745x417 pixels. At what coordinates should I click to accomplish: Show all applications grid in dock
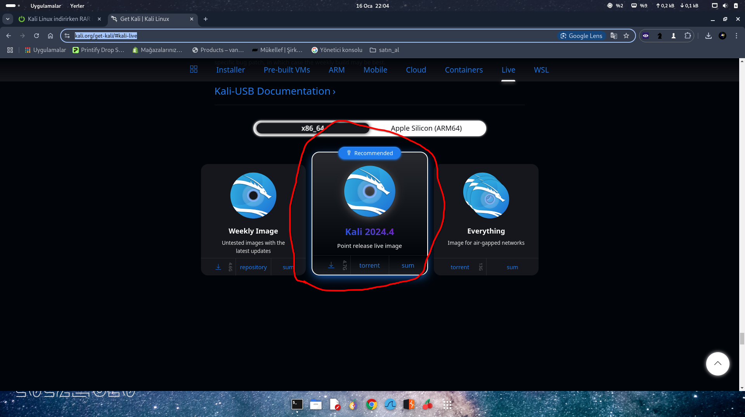pos(447,405)
